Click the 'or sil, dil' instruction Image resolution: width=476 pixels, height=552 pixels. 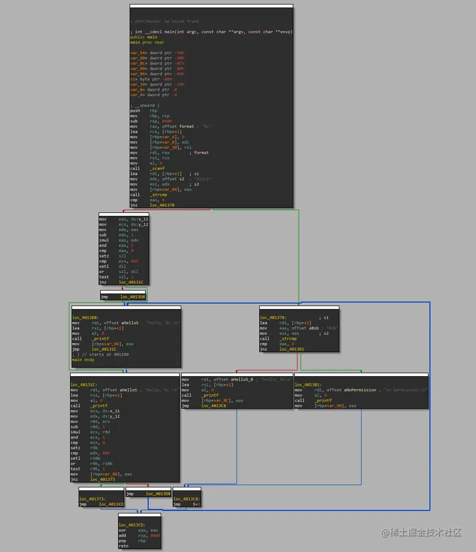pos(119,272)
